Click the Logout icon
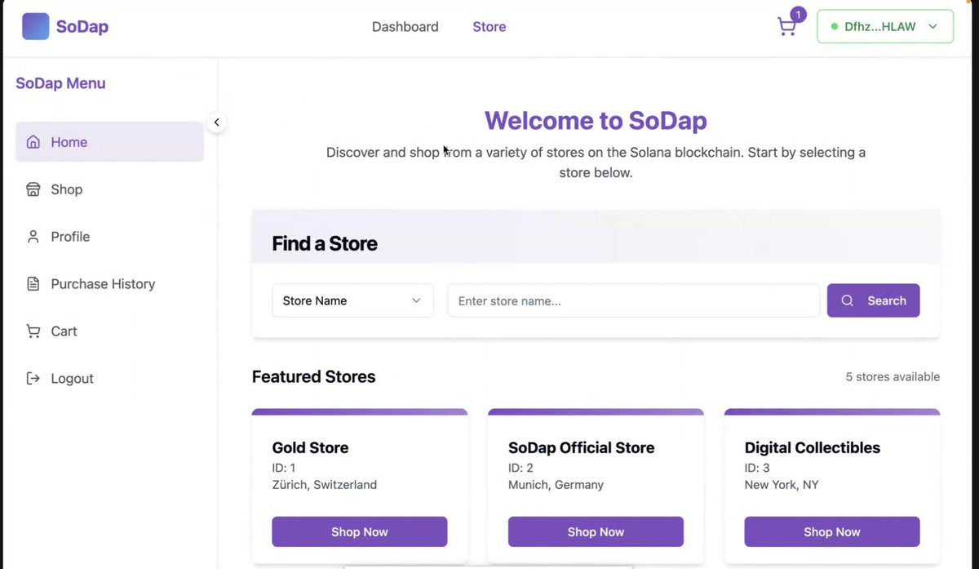 point(33,378)
